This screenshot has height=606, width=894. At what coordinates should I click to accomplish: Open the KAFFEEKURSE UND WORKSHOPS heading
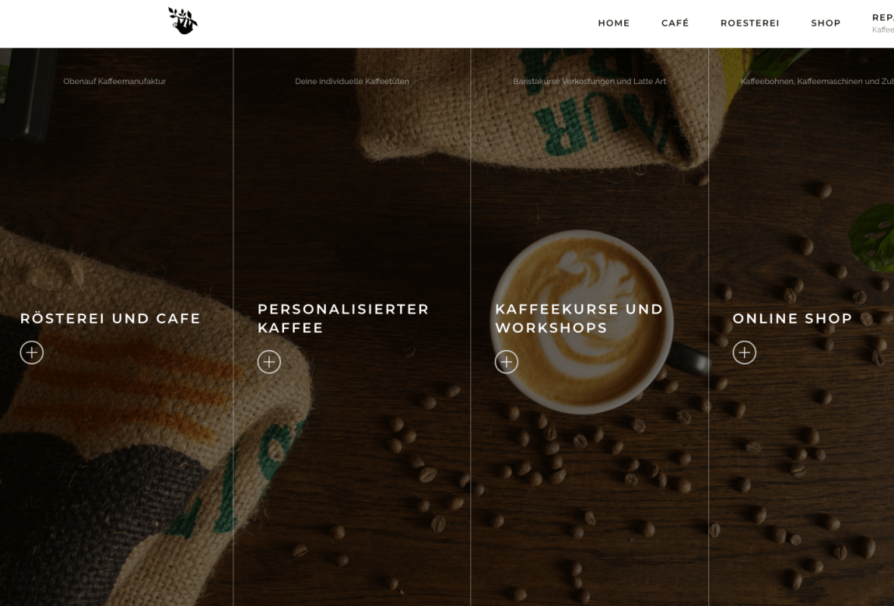pyautogui.click(x=579, y=318)
